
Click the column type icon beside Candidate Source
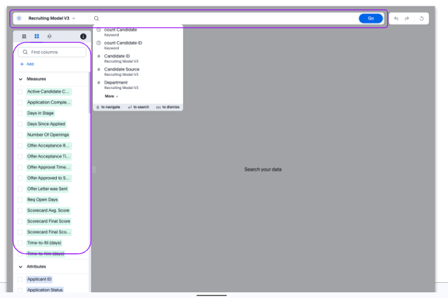tap(99, 69)
